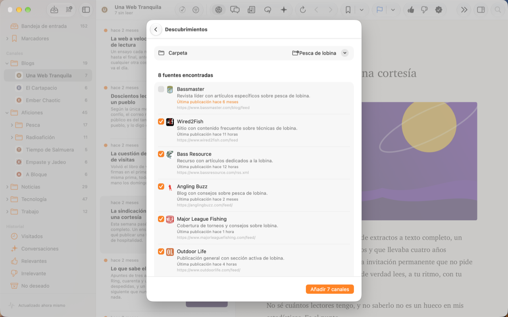Screen dimensions: 508x317
Task: Click the mark-all-read checkmark circle icon
Action: click(183, 10)
